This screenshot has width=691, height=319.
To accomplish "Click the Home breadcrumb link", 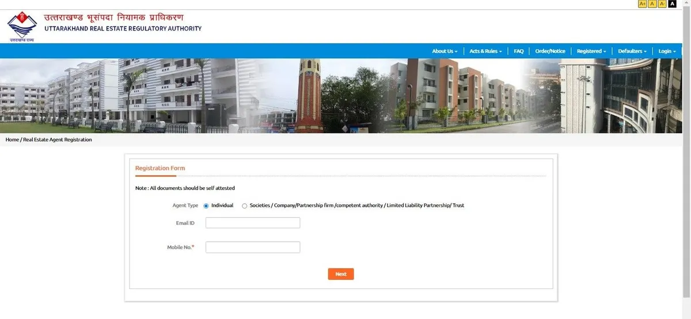I will [x=12, y=140].
